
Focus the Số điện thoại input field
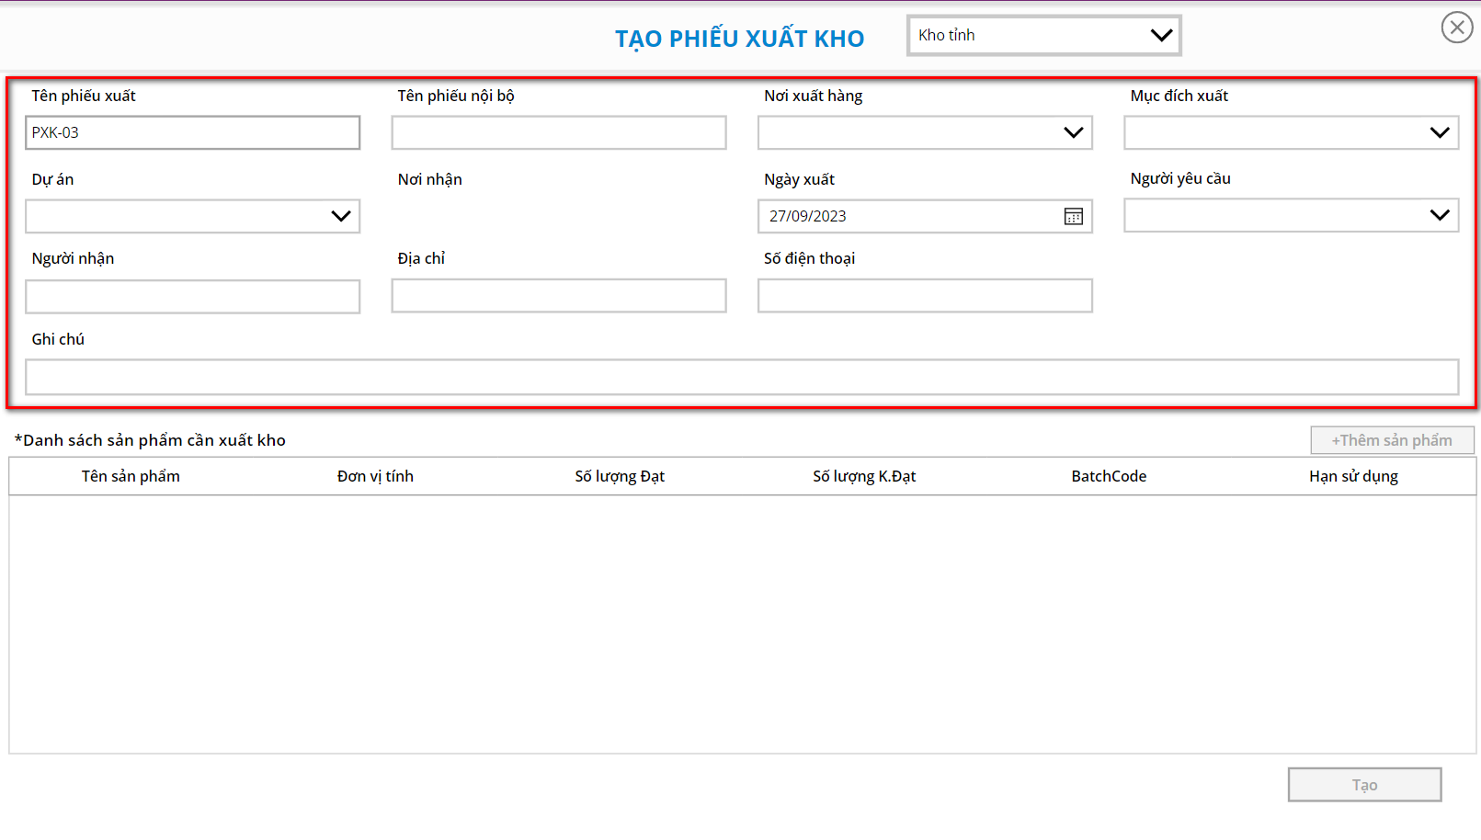tap(925, 296)
